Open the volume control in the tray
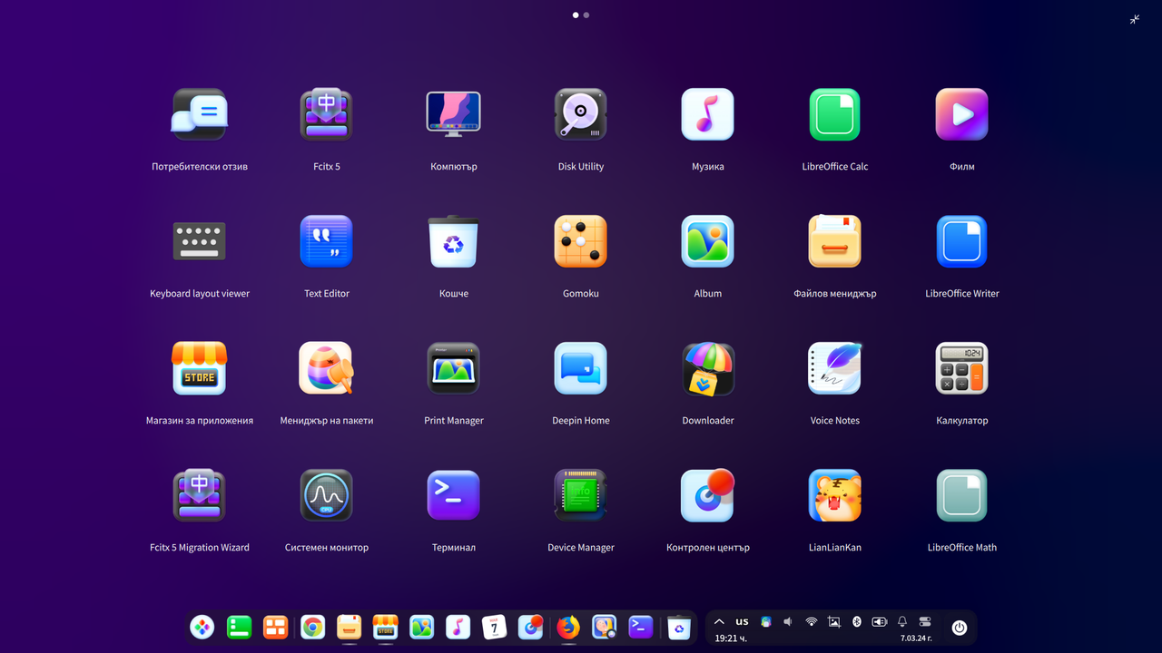This screenshot has width=1162, height=653. tap(788, 621)
